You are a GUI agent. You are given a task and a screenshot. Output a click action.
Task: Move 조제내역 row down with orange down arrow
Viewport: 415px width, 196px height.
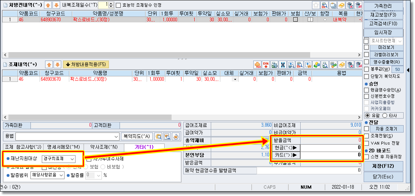56,64
